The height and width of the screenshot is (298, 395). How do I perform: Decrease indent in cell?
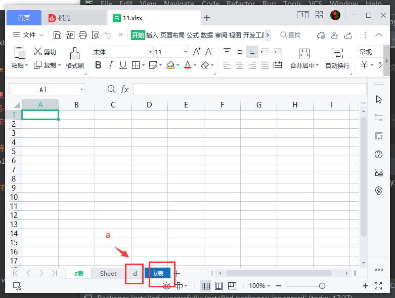265,52
